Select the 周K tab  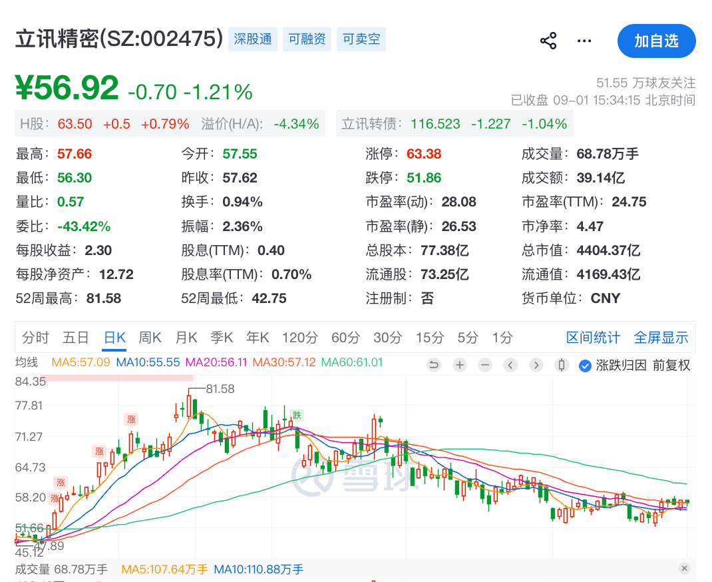tap(150, 338)
